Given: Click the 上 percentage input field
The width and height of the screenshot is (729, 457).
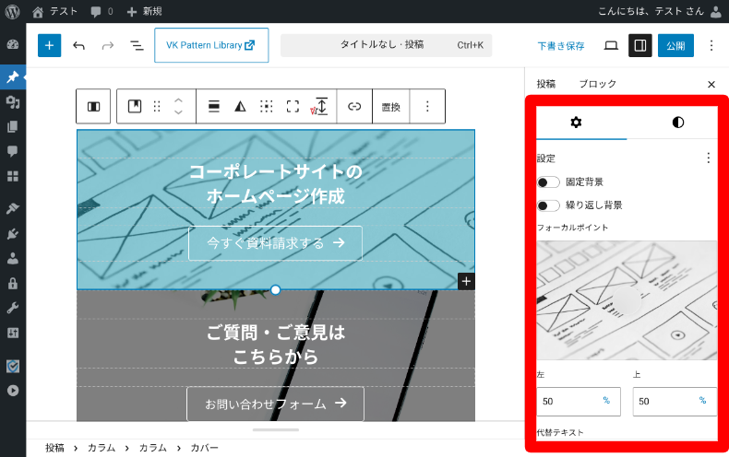Looking at the screenshot, I should (675, 402).
